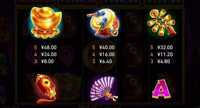Click the ¥24.00 ingot payout value

coord(49,54)
